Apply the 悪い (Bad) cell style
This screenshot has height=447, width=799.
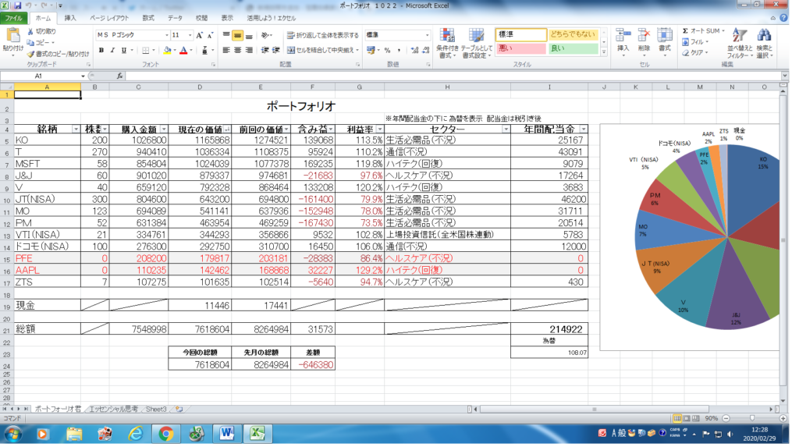(520, 48)
